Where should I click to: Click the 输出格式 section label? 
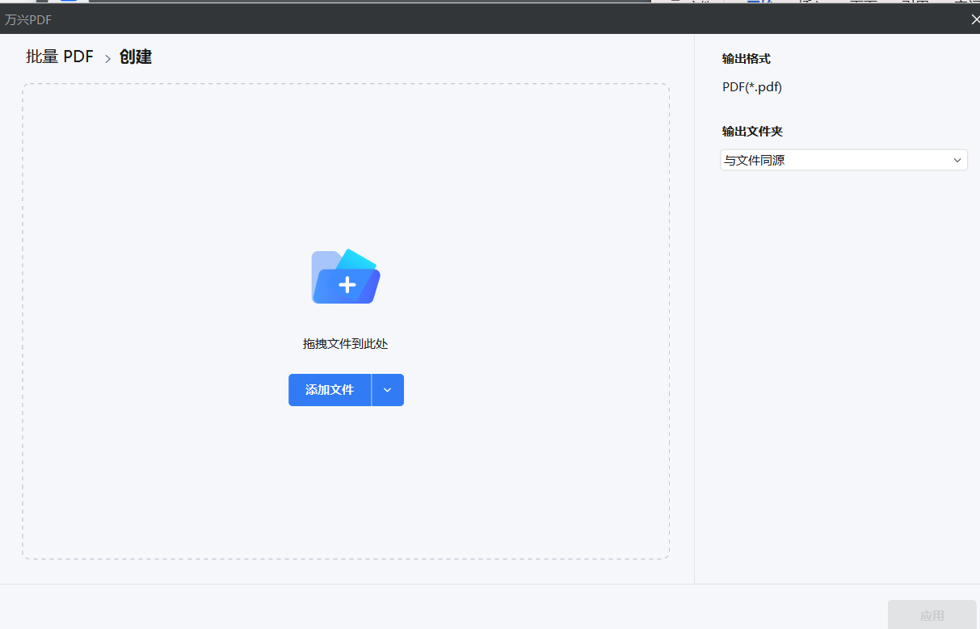tap(742, 58)
